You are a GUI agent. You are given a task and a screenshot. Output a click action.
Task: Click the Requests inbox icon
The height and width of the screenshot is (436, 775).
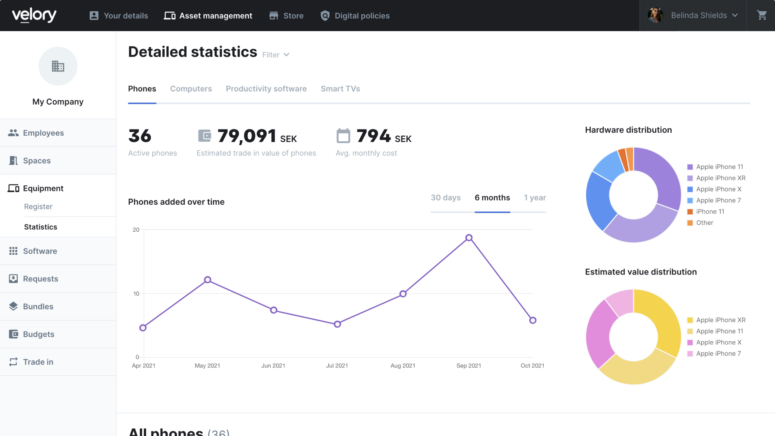(x=13, y=279)
